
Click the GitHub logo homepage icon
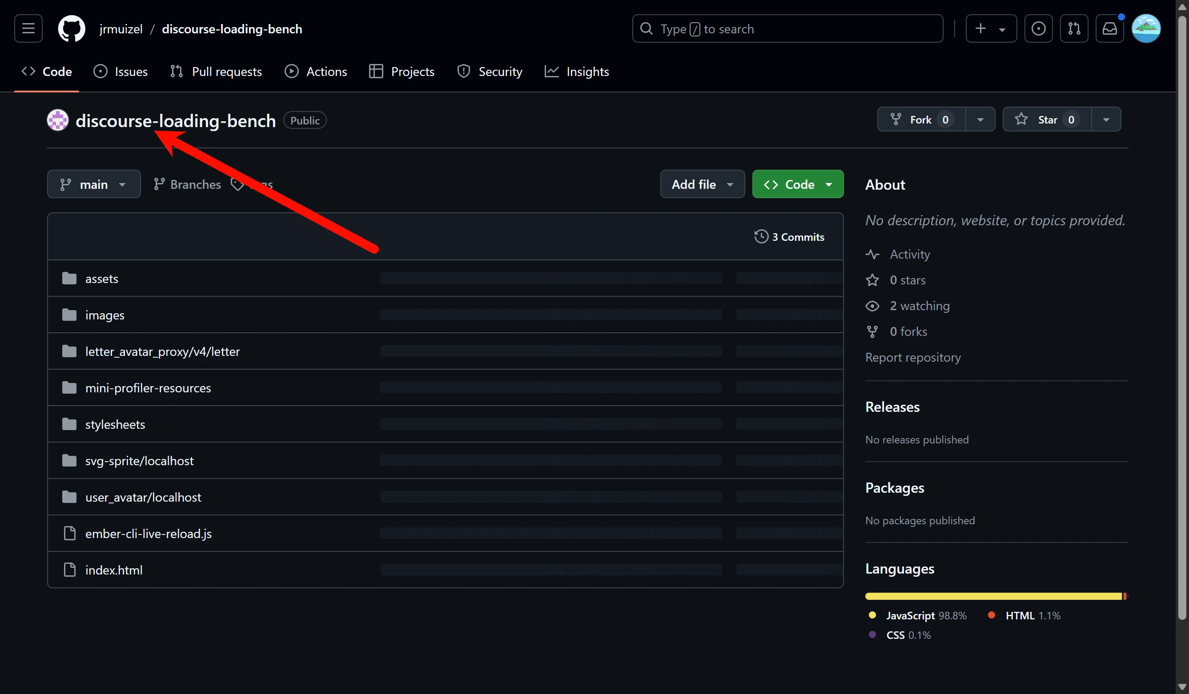[71, 29]
